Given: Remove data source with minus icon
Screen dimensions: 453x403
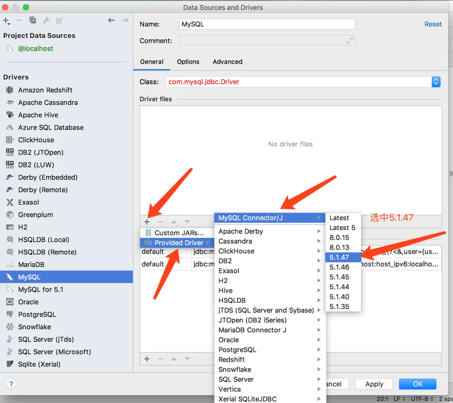Looking at the screenshot, I should [x=19, y=20].
